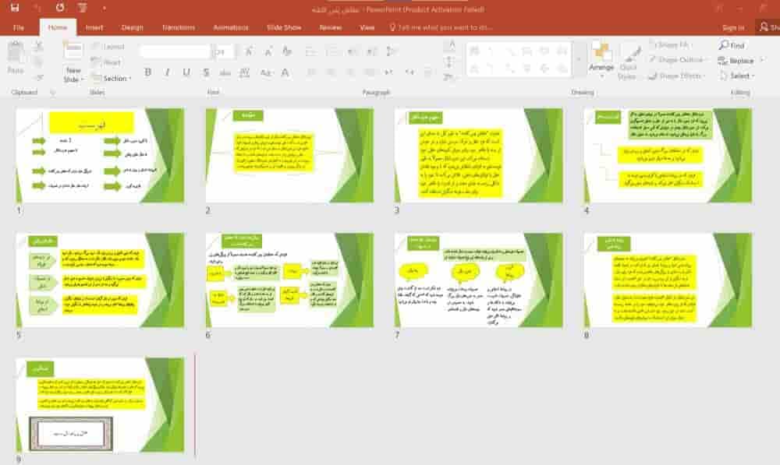Click the Replace icon in Editing group
The image size is (780, 465).
coord(723,61)
